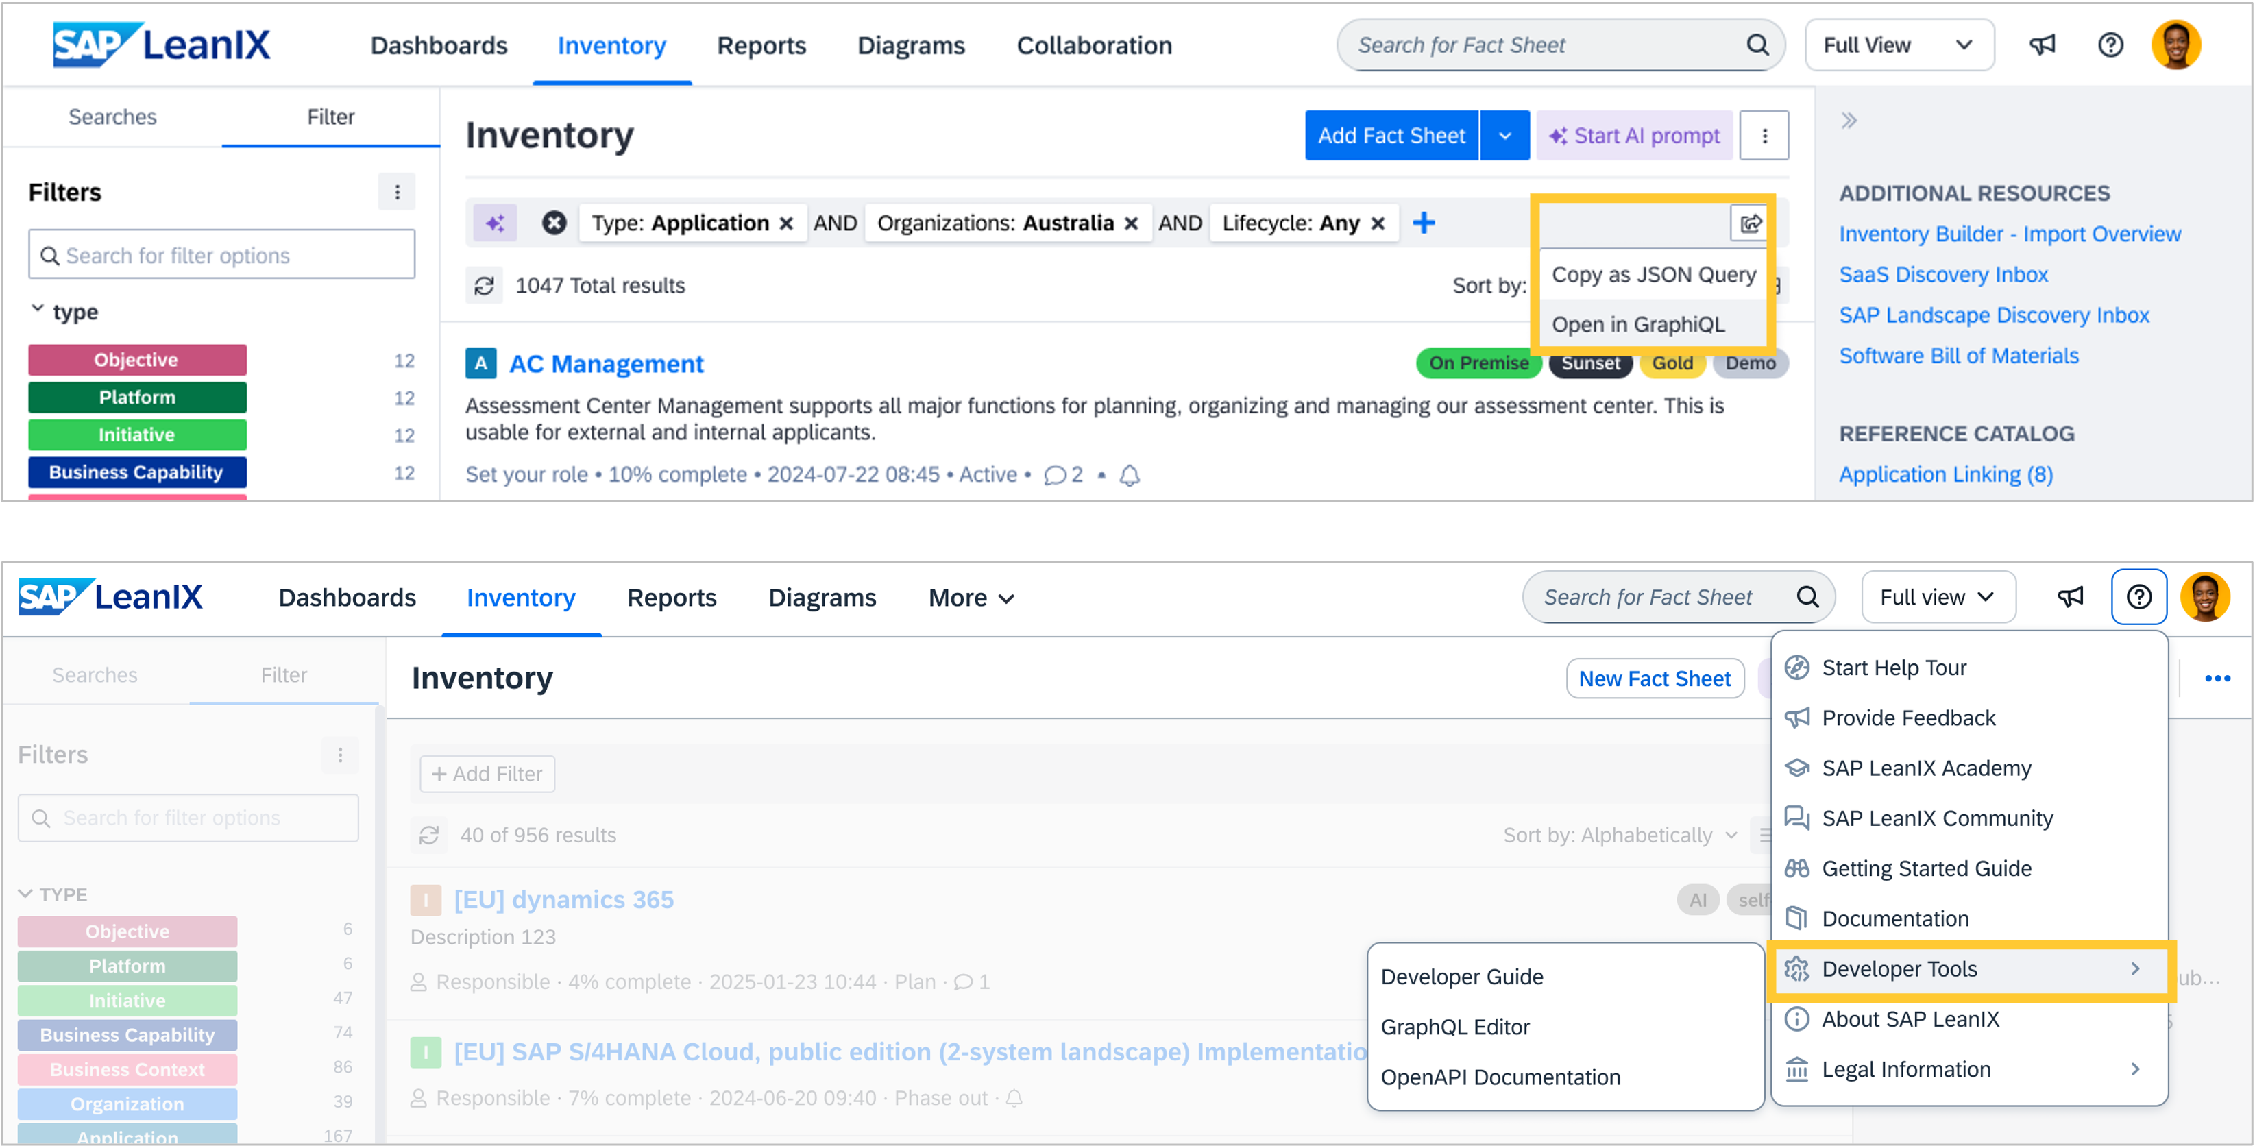Toggle the Objective type filter in top panel

pos(136,360)
